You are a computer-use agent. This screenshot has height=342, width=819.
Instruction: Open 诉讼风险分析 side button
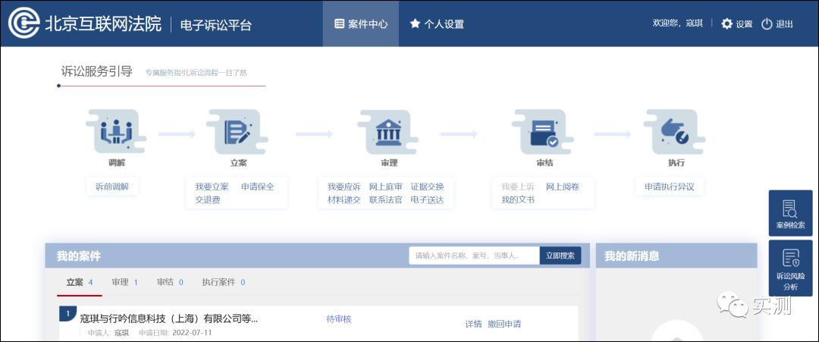coord(790,268)
